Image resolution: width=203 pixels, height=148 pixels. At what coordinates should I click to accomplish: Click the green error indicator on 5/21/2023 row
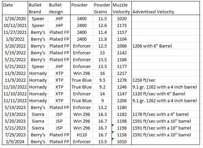(x=113, y=125)
